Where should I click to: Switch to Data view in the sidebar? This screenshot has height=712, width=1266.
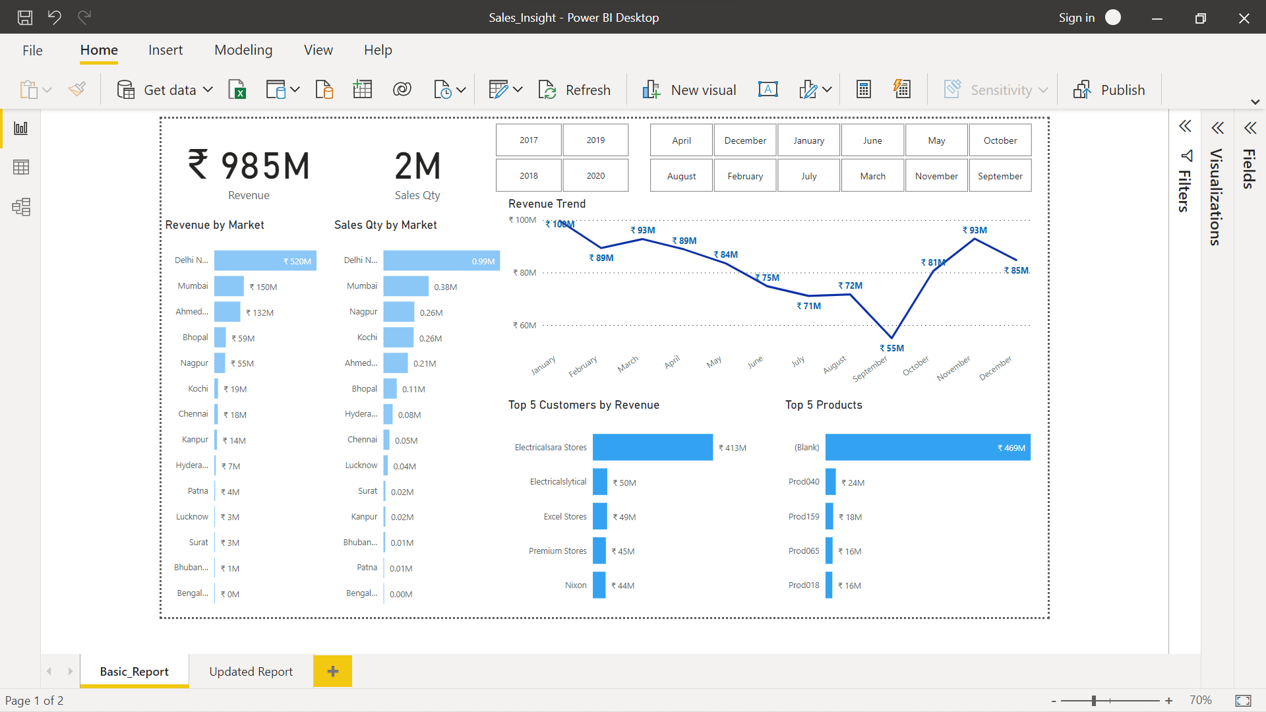[21, 167]
